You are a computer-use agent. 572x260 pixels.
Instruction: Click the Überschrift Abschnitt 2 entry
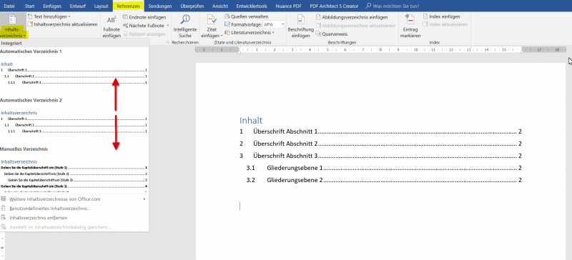coord(381,144)
